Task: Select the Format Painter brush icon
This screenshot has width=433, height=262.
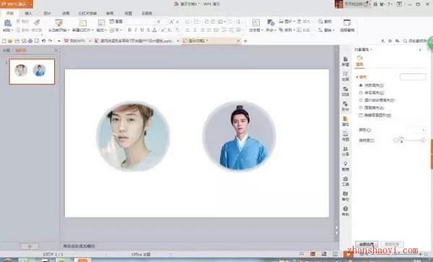Action: click(37, 22)
